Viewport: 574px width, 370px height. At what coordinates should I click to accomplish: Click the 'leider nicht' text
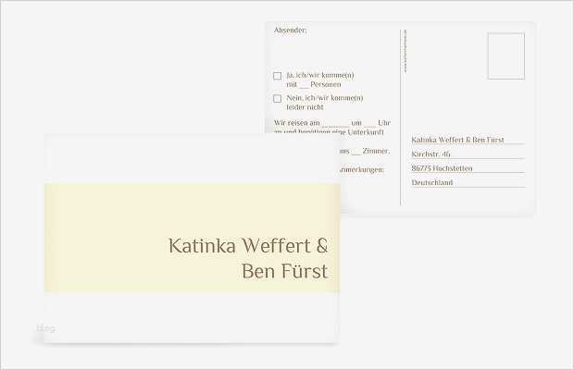[305, 107]
